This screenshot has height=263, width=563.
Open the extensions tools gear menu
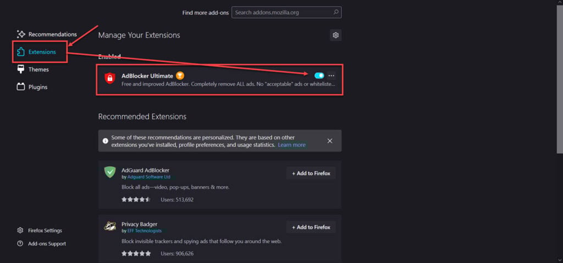336,35
